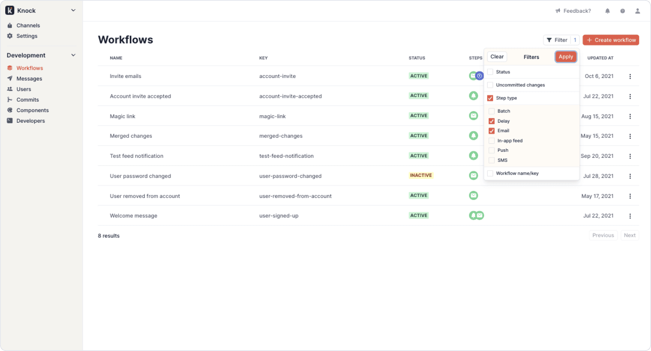The image size is (651, 351).
Task: Open the user profile icon
Action: [637, 11]
